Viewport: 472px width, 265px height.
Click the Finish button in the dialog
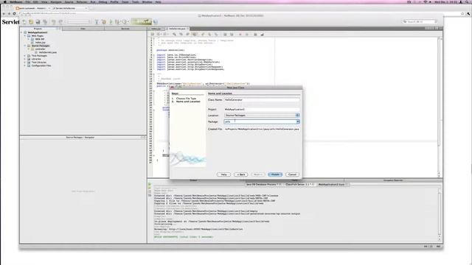[x=275, y=174]
